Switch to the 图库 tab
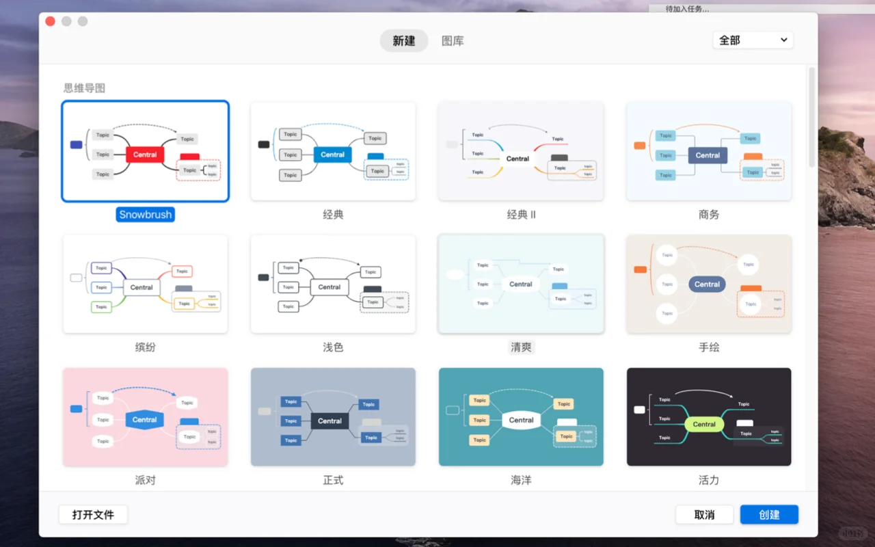Image resolution: width=875 pixels, height=547 pixels. click(x=453, y=40)
